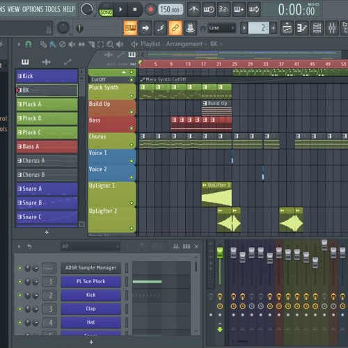Click the pattern number field showing 2

259,28
